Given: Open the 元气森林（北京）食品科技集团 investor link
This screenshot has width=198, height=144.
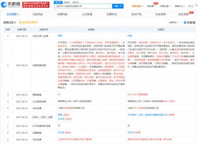Looking at the screenshot, I should coord(148,115).
